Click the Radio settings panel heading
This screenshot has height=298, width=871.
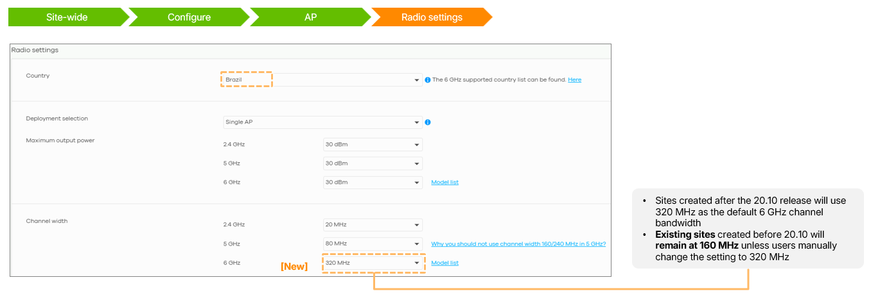coord(35,50)
